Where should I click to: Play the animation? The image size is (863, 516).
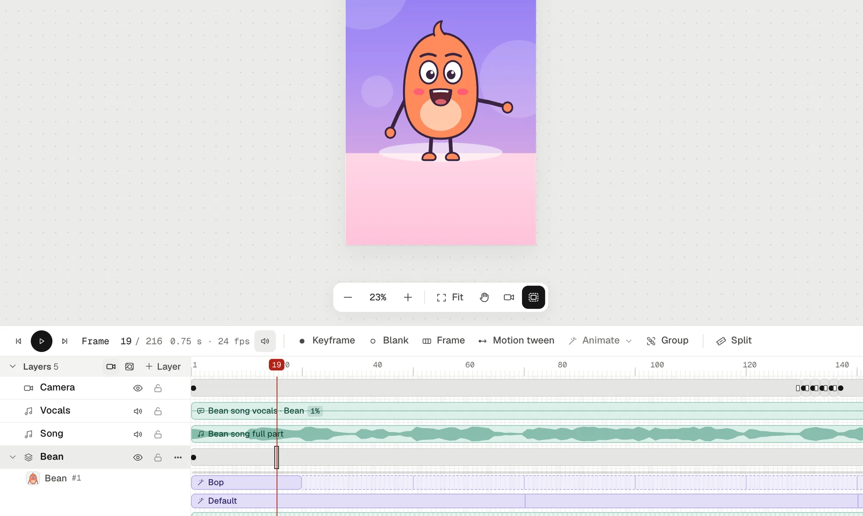41,341
